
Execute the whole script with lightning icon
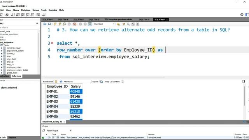[x=55, y=24]
